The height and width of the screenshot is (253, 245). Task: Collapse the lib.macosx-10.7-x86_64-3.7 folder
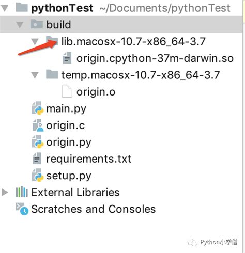coord(35,41)
